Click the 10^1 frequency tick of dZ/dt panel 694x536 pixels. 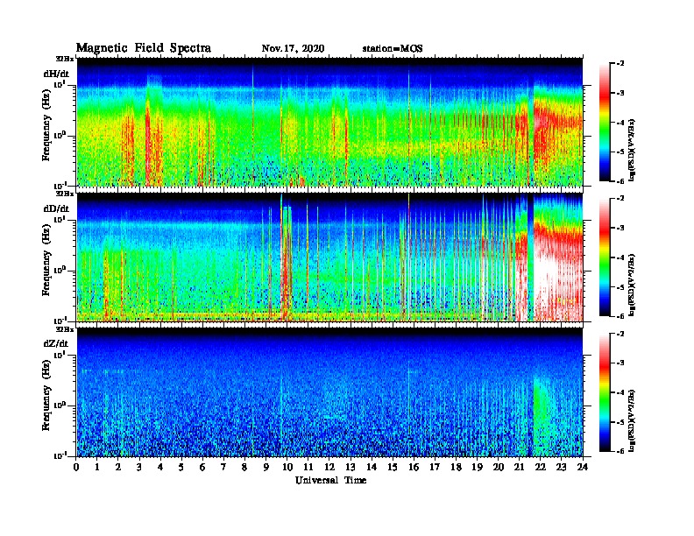[60, 355]
